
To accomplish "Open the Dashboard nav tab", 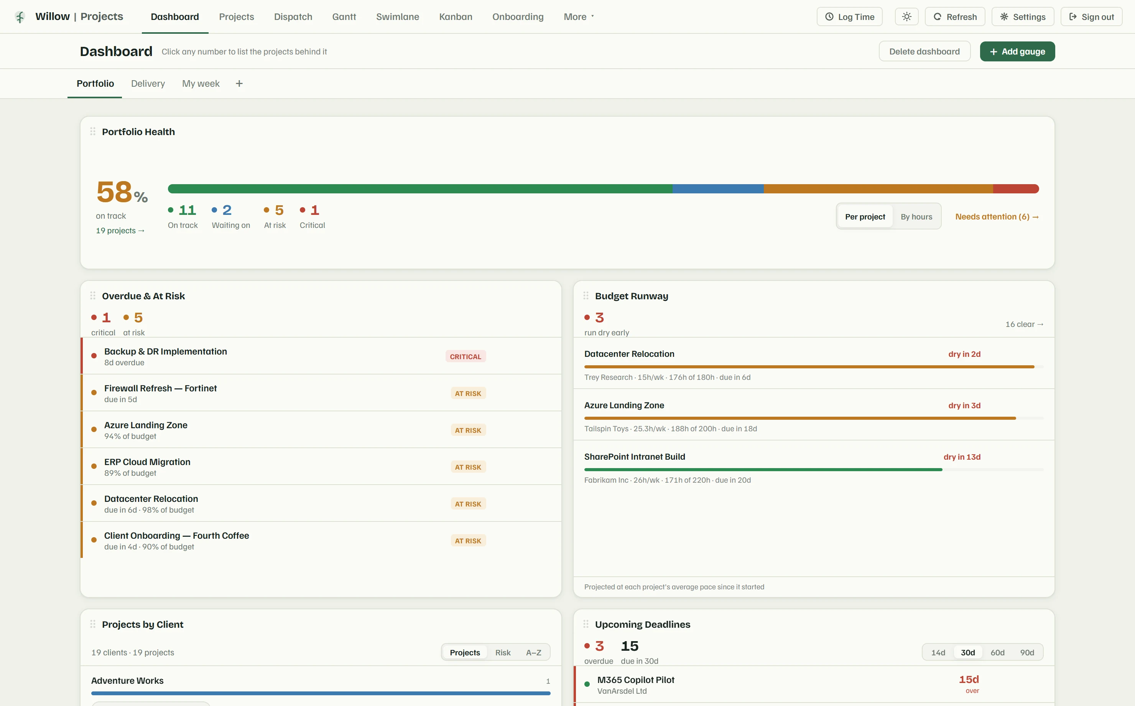I will click(174, 17).
